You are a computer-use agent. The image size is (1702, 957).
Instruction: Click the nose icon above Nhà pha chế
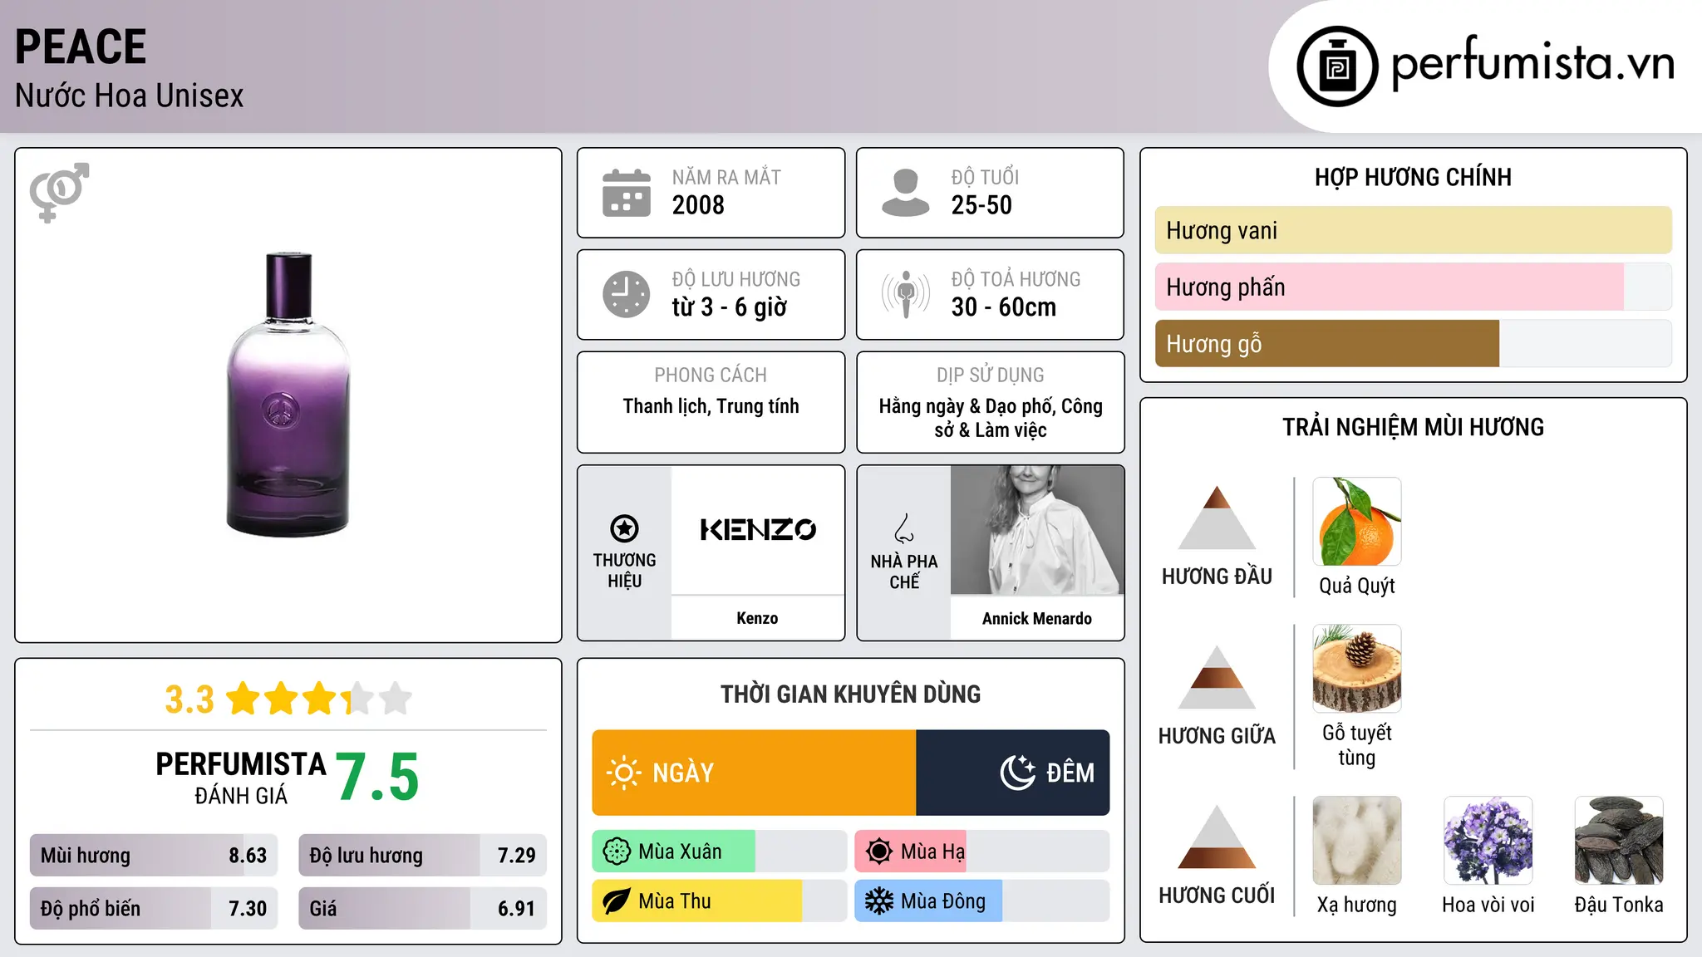tap(904, 528)
